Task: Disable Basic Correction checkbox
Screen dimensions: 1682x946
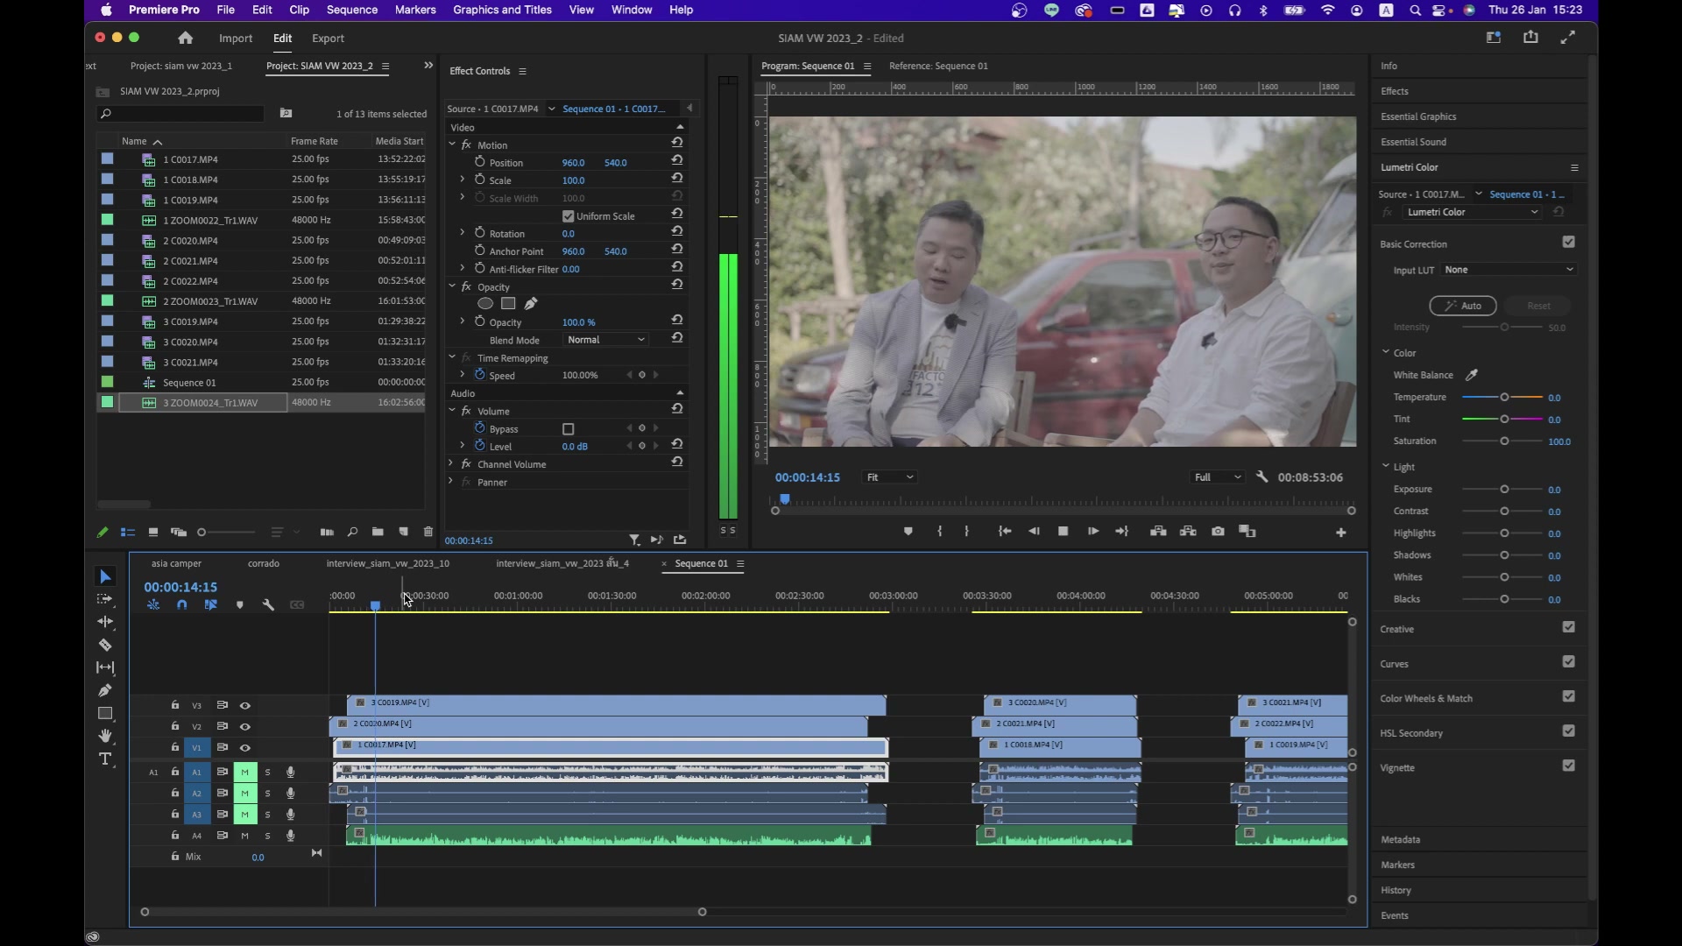Action: click(1568, 242)
